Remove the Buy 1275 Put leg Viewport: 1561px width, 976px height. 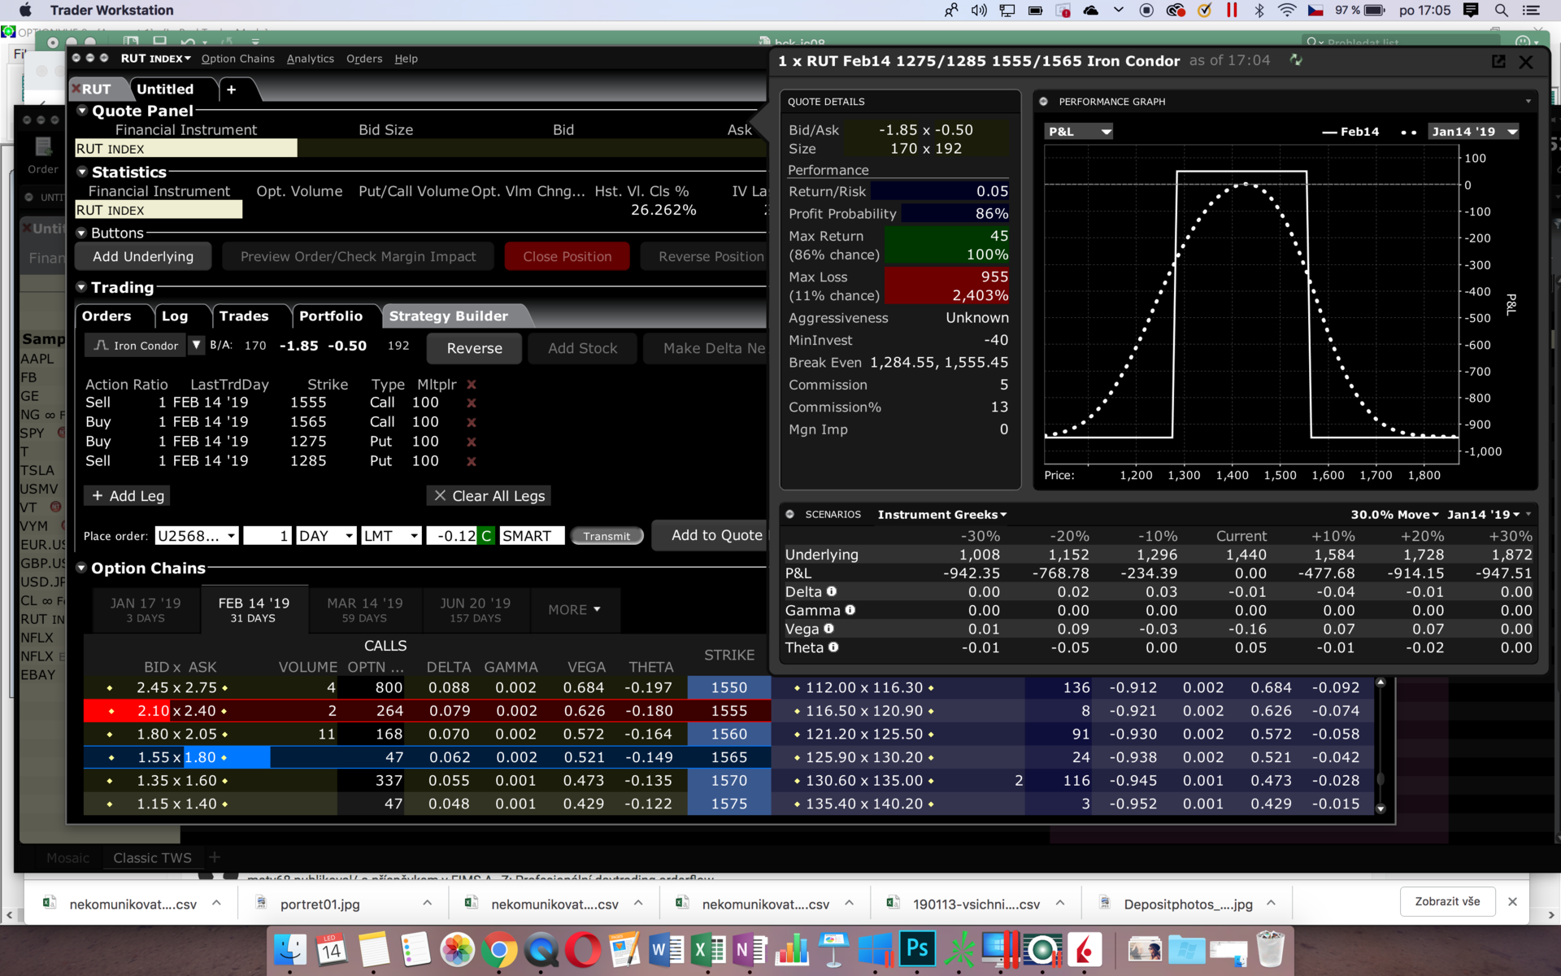[472, 442]
